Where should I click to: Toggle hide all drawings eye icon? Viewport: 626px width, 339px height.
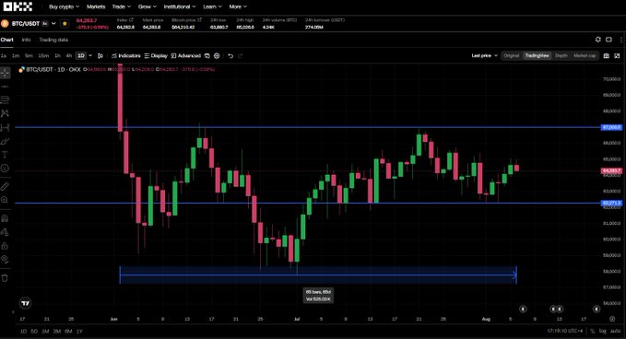click(x=5, y=259)
